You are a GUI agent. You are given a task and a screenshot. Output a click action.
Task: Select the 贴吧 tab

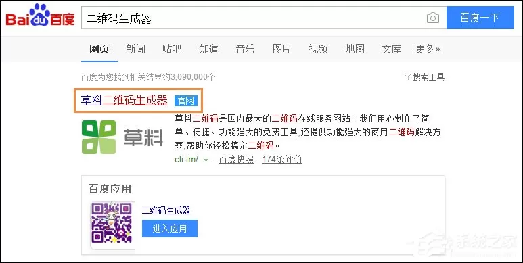[172, 49]
